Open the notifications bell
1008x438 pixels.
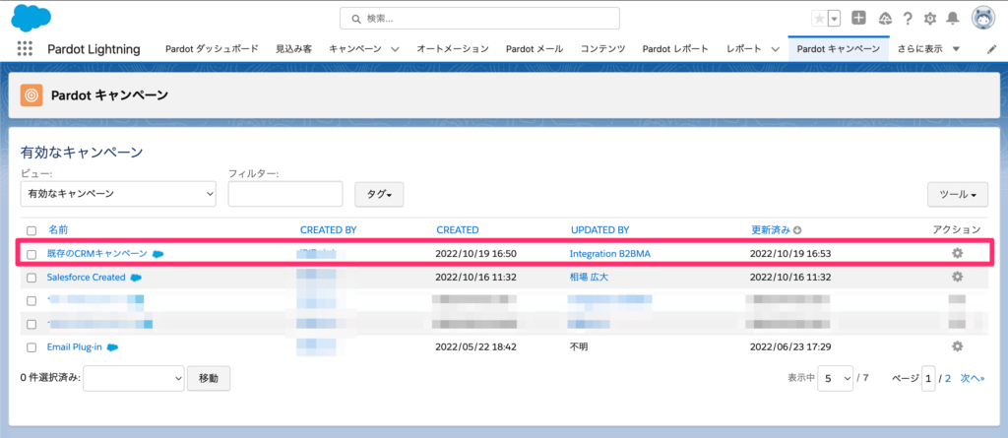(953, 19)
